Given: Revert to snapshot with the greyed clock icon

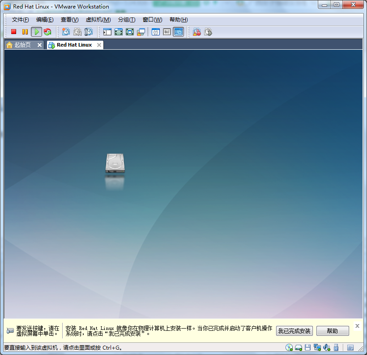Looking at the screenshot, I should [x=77, y=32].
